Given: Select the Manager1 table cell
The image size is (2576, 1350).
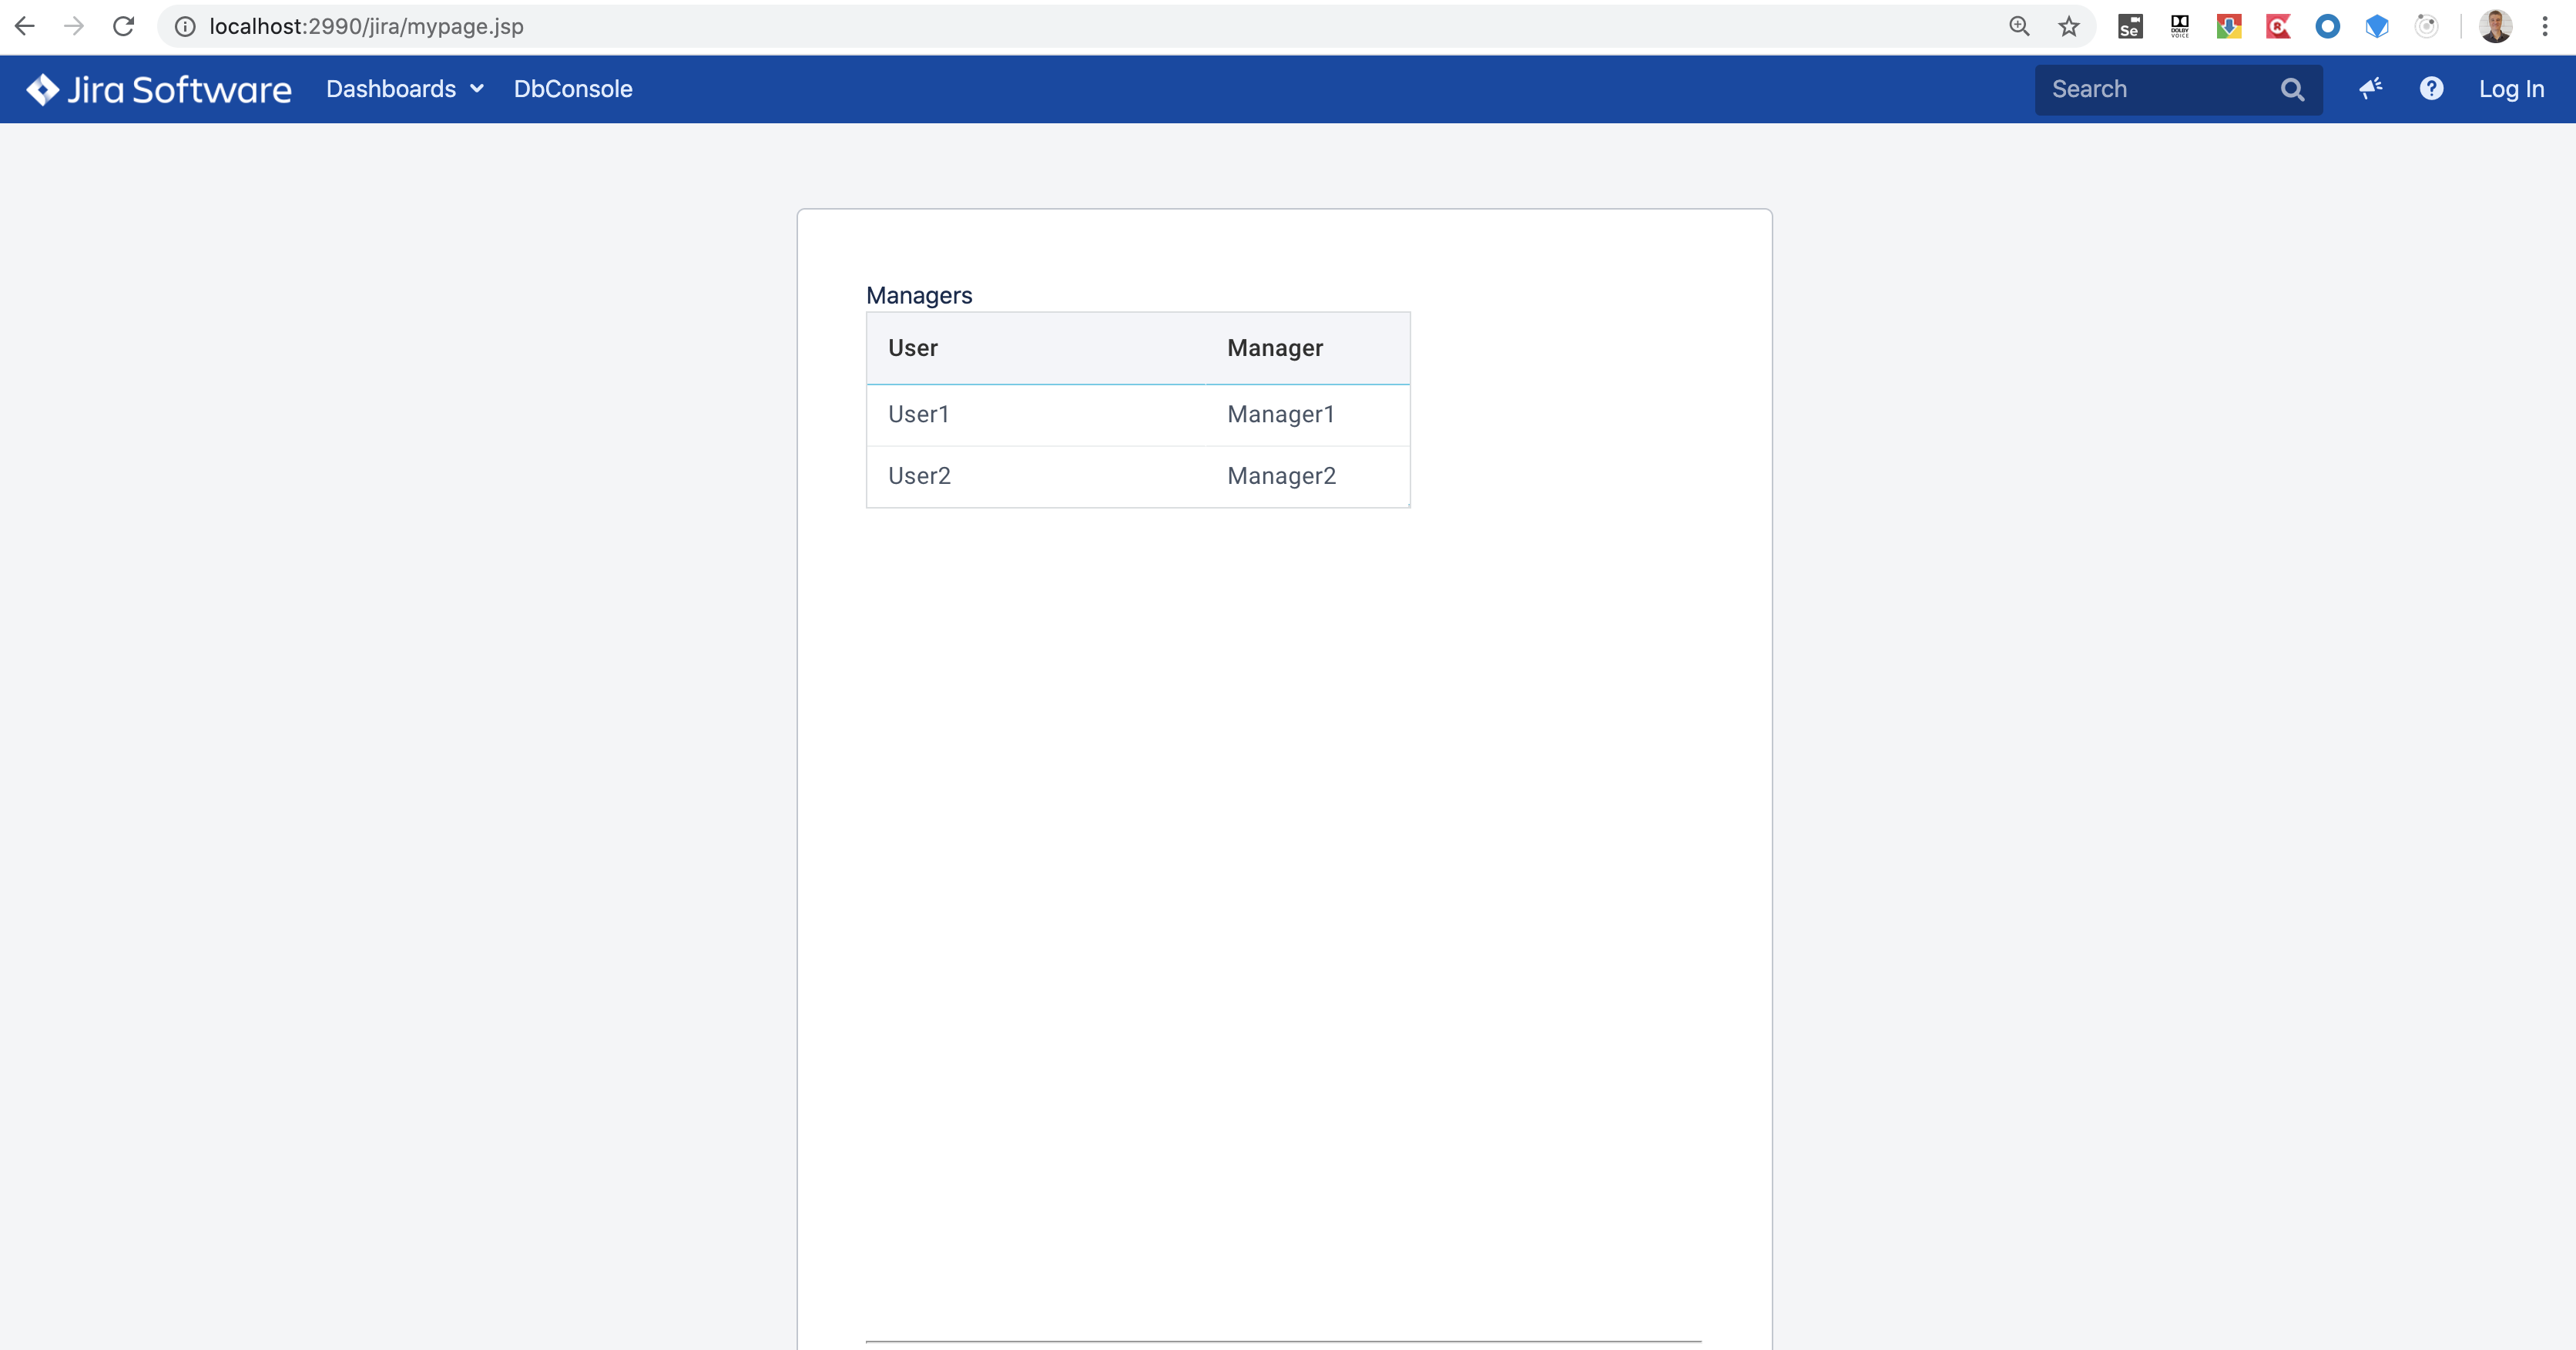Looking at the screenshot, I should tap(1308, 415).
